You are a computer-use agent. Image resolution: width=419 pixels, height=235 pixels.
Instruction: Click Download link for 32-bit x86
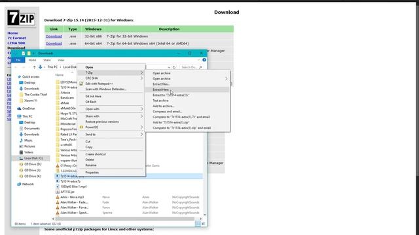(54, 37)
